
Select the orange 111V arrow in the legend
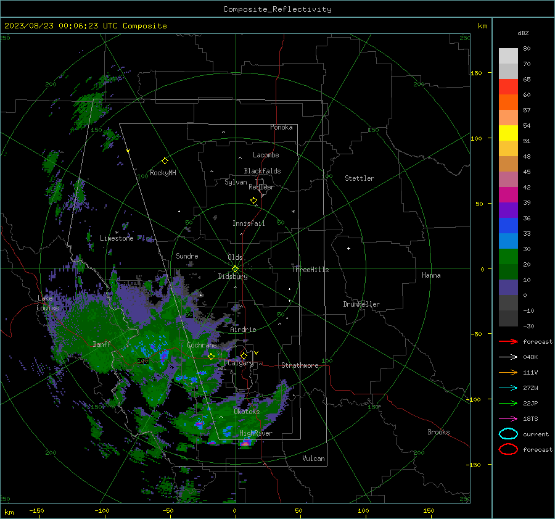coord(508,372)
